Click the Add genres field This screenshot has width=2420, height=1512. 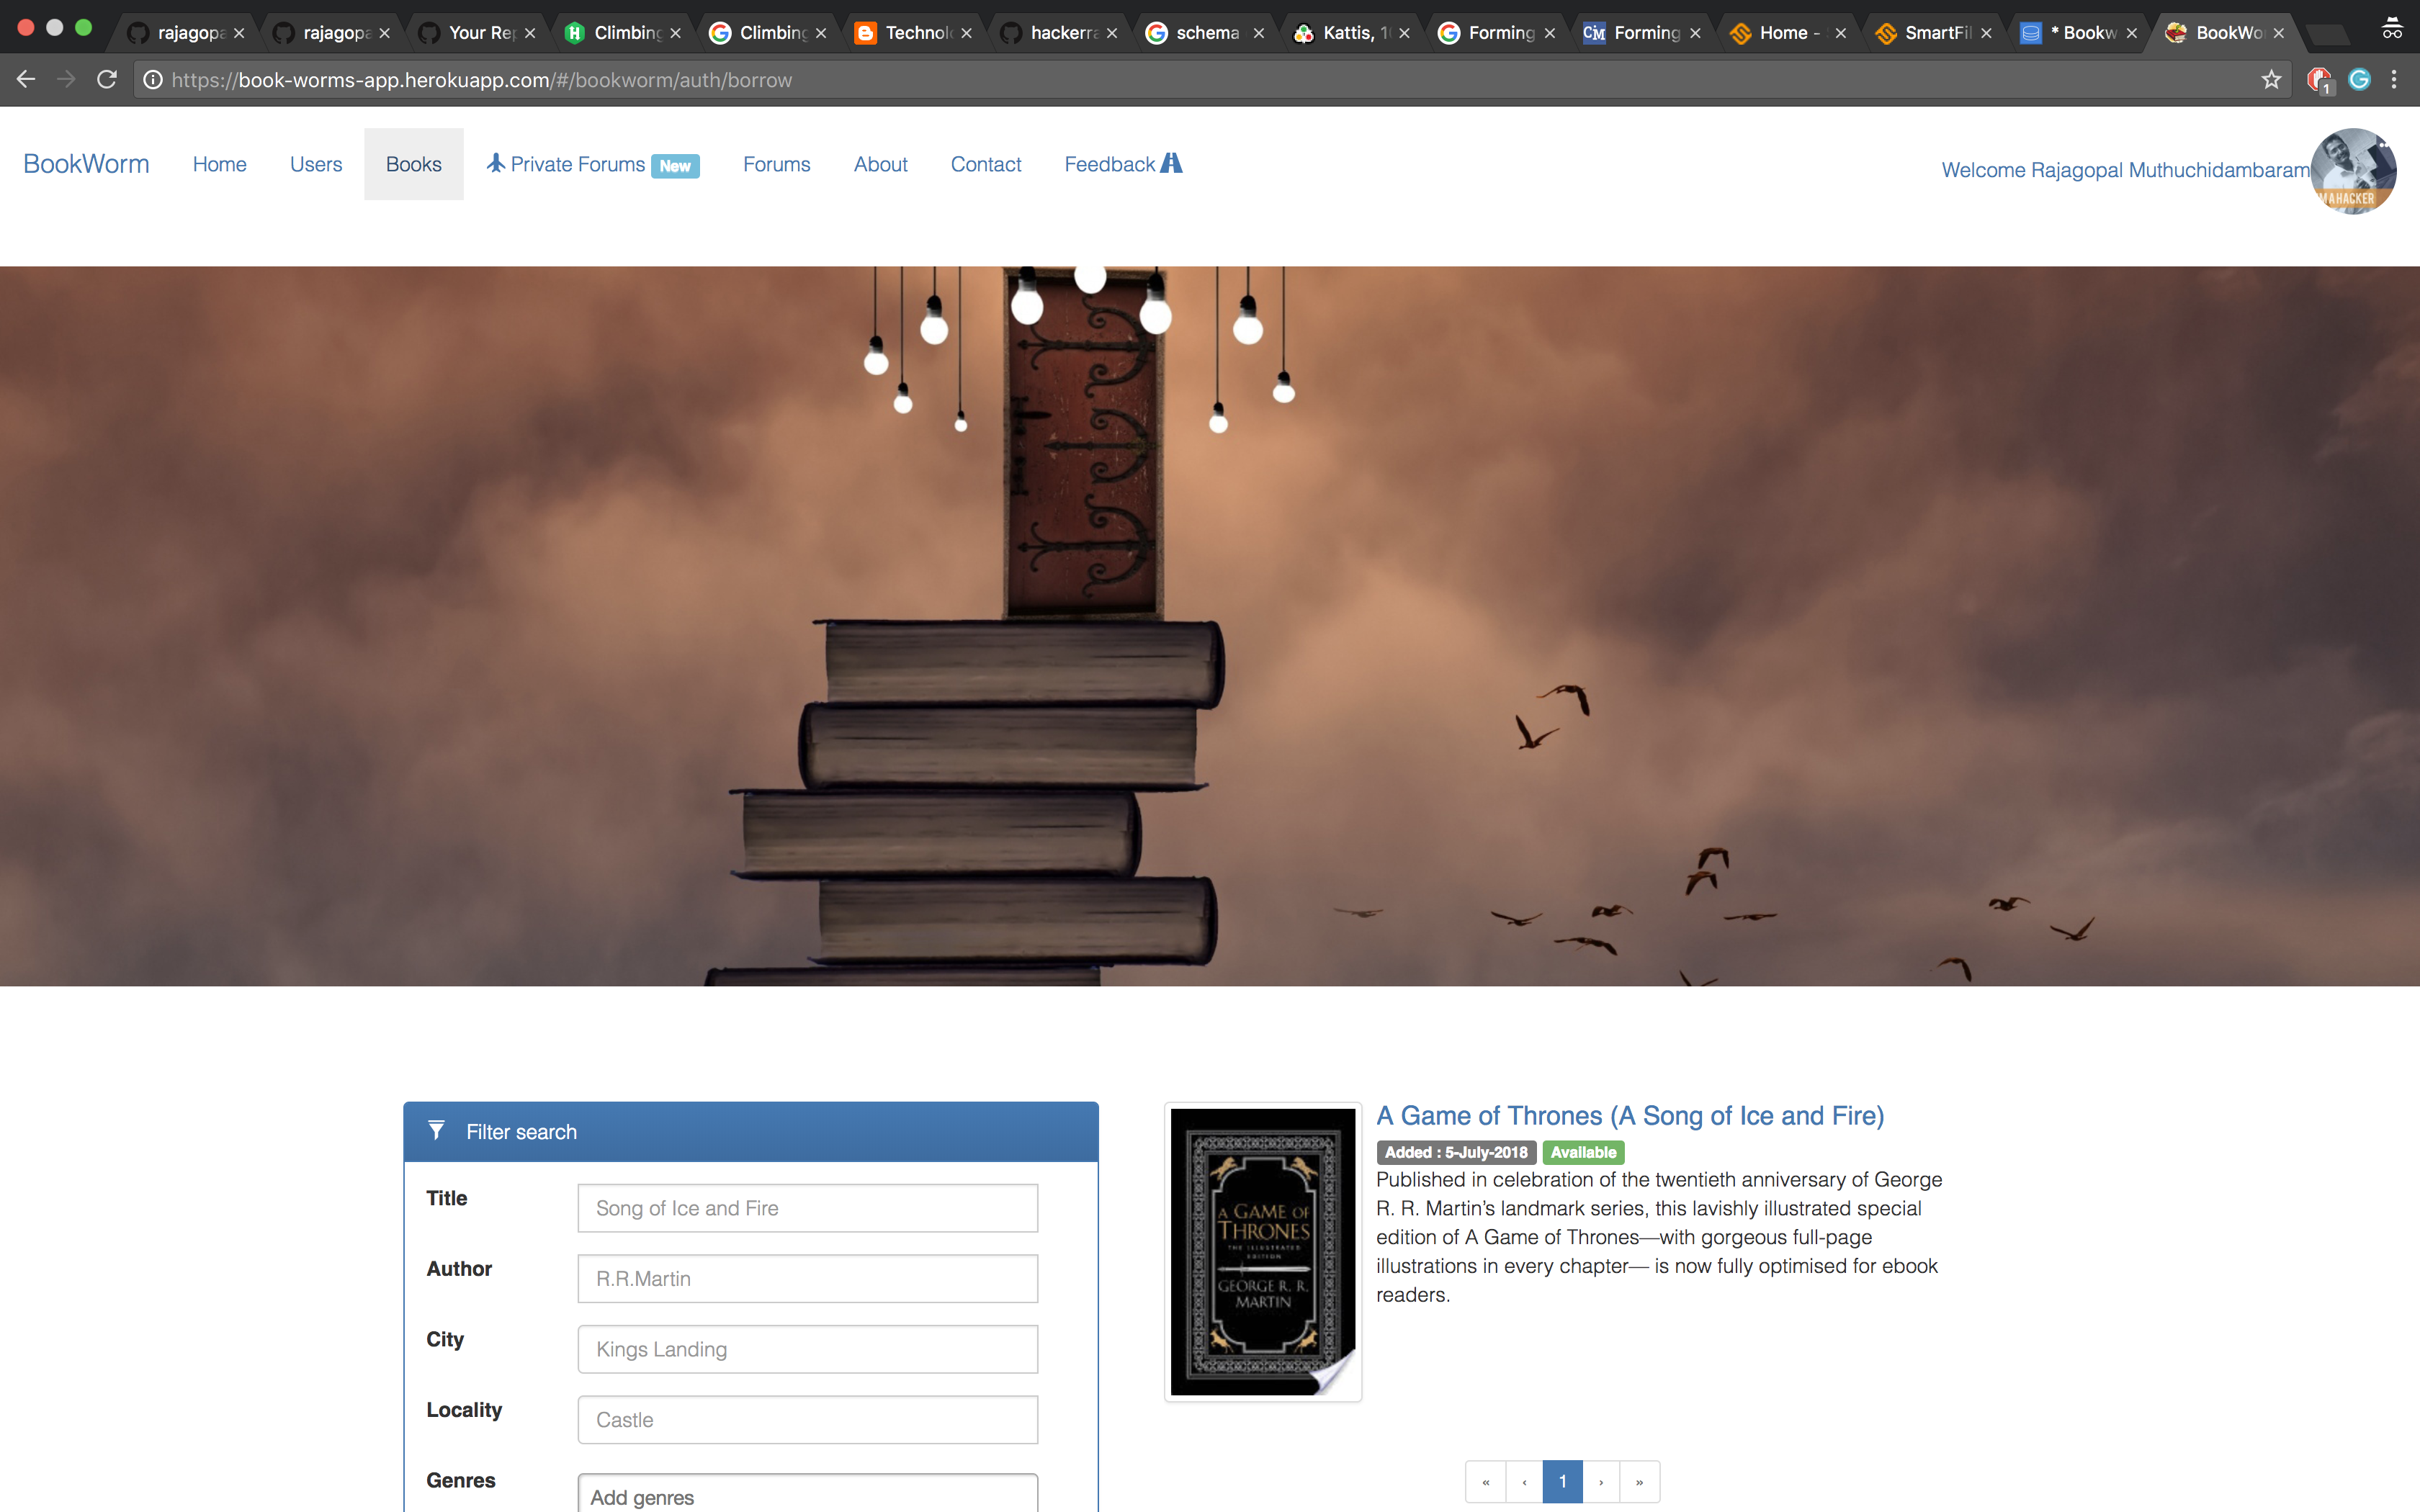tap(807, 1496)
